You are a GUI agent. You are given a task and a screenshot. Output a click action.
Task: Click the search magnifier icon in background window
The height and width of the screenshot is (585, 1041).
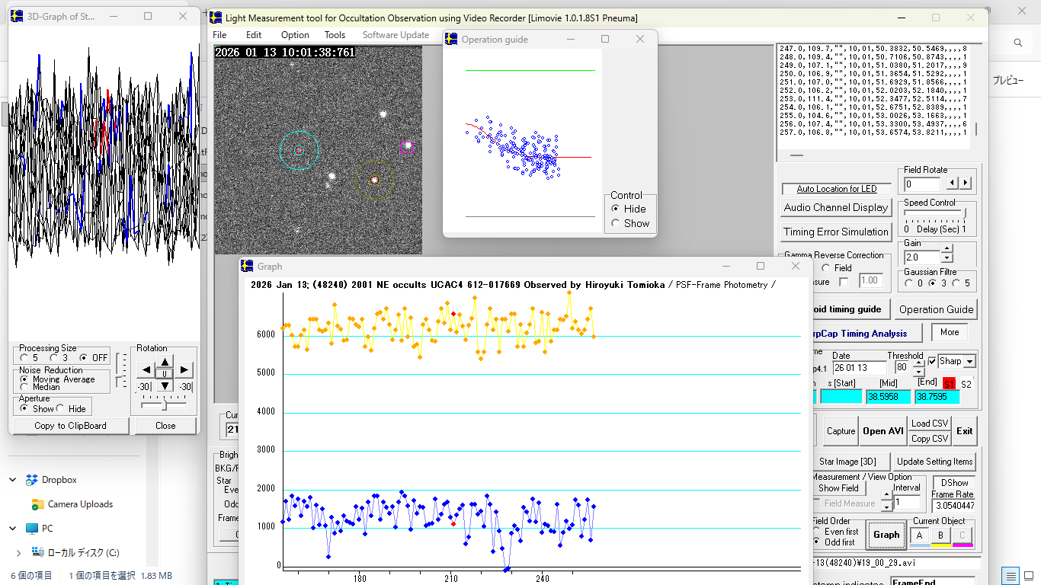point(1018,43)
